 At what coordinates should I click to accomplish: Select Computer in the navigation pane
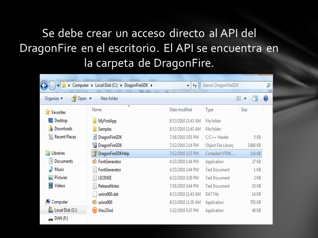tap(60, 202)
